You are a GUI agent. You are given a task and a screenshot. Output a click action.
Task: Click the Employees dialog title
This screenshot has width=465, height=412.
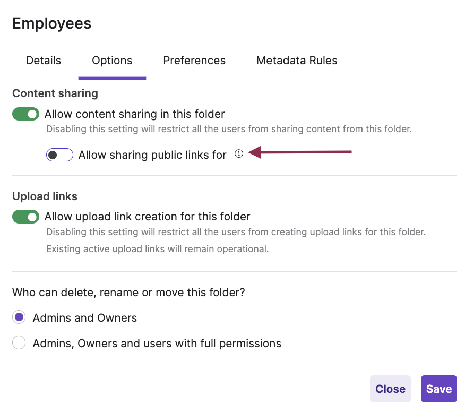(x=52, y=23)
